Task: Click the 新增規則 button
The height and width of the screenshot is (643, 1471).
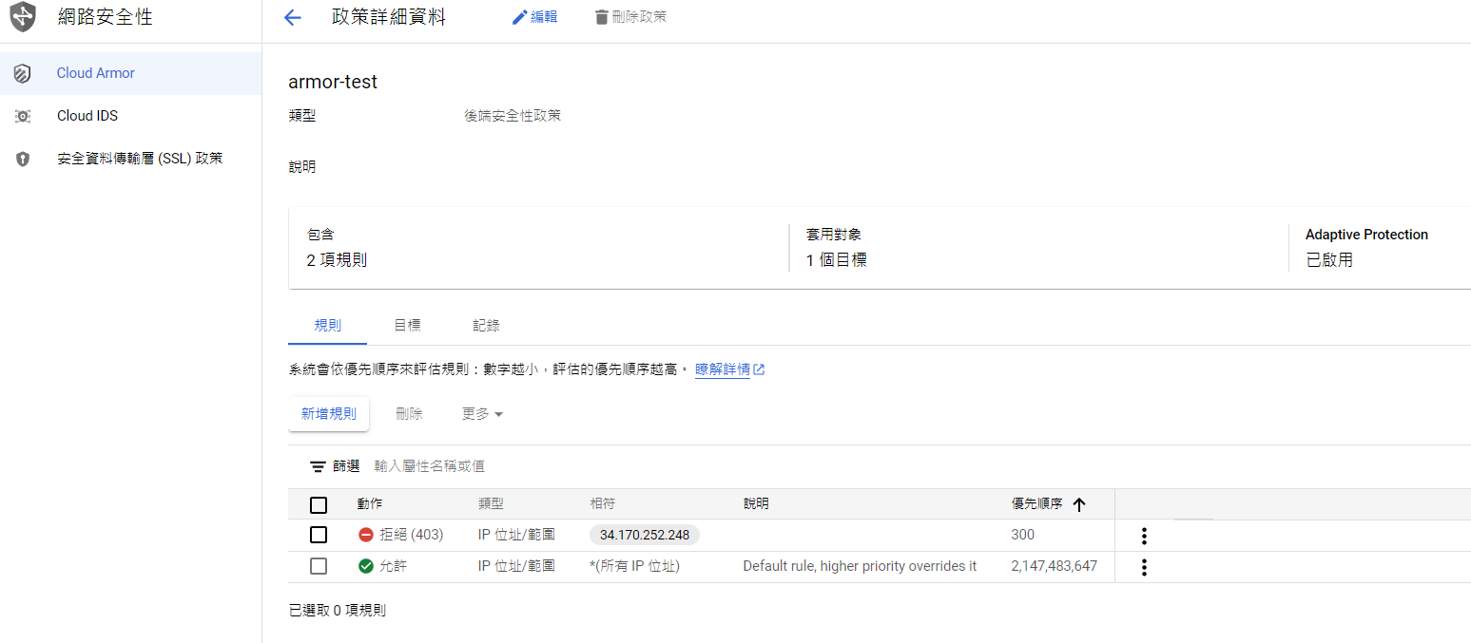Action: 329,414
